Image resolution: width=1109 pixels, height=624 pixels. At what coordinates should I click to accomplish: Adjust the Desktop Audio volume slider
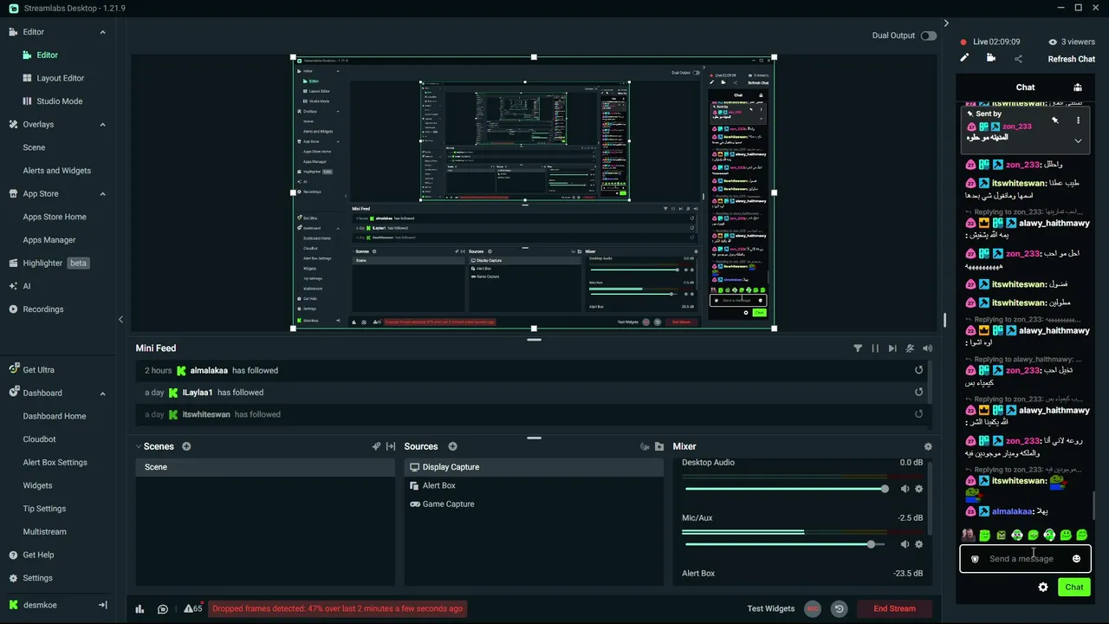tap(785, 489)
